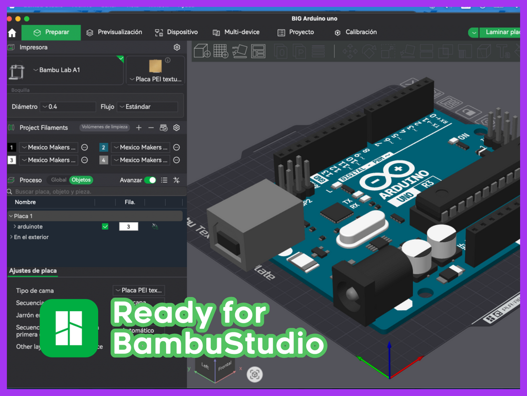
Task: Click the view cube Frontal face
Action: point(224,366)
